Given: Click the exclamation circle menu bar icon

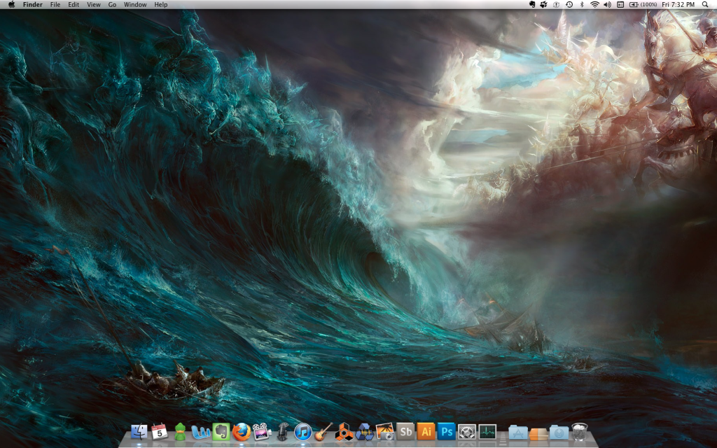Looking at the screenshot, I should pyautogui.click(x=557, y=5).
